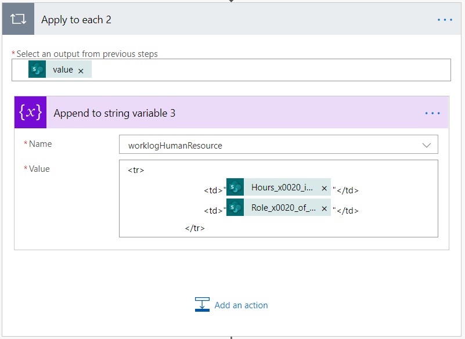The image size is (465, 339).
Task: Select the value dynamic content token
Action: [x=63, y=70]
